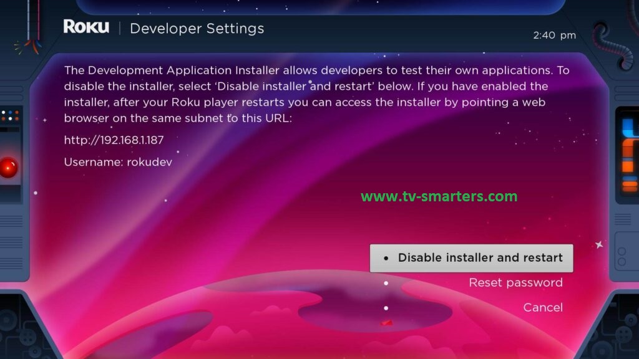Screen dimensions: 639x359
Task: Select 'Disable installer and restart' option
Action: (471, 258)
